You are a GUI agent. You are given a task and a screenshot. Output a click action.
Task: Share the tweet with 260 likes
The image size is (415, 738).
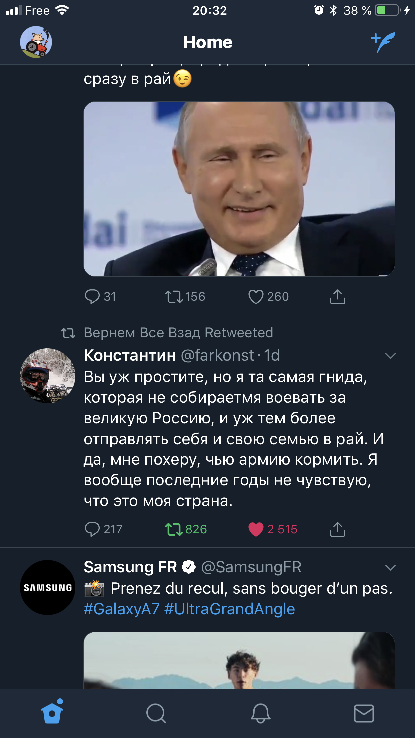(337, 297)
